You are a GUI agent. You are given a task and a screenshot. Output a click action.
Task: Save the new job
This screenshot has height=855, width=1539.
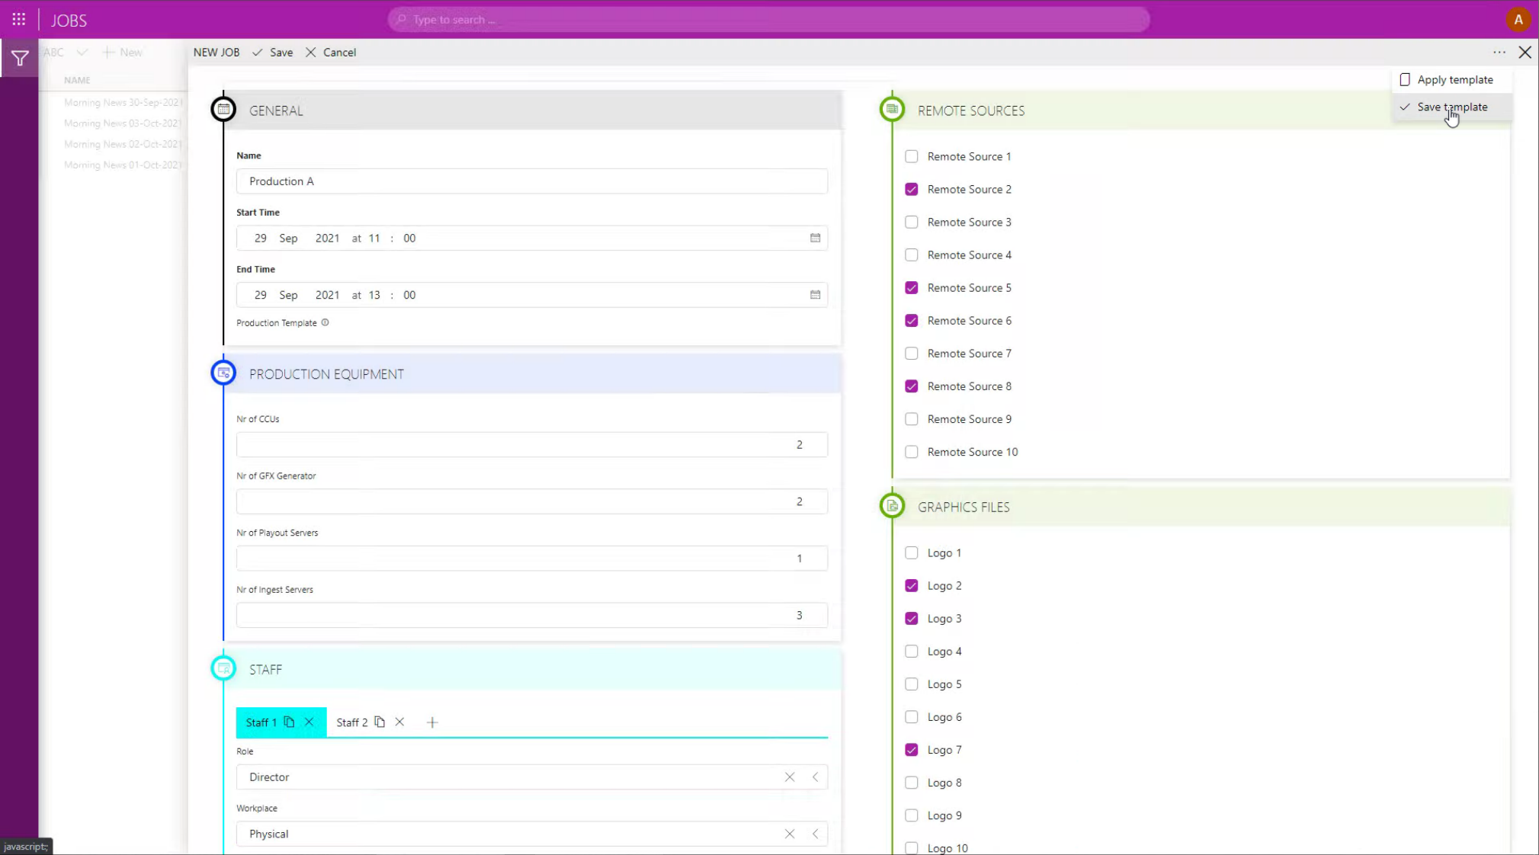[272, 53]
